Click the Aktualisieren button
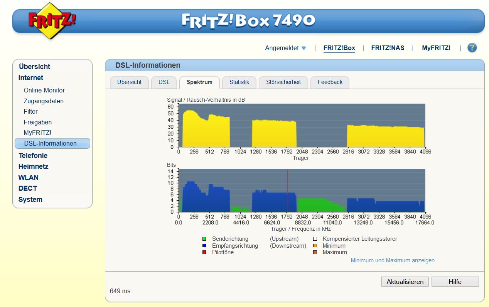This screenshot has height=307, width=489. point(405,282)
